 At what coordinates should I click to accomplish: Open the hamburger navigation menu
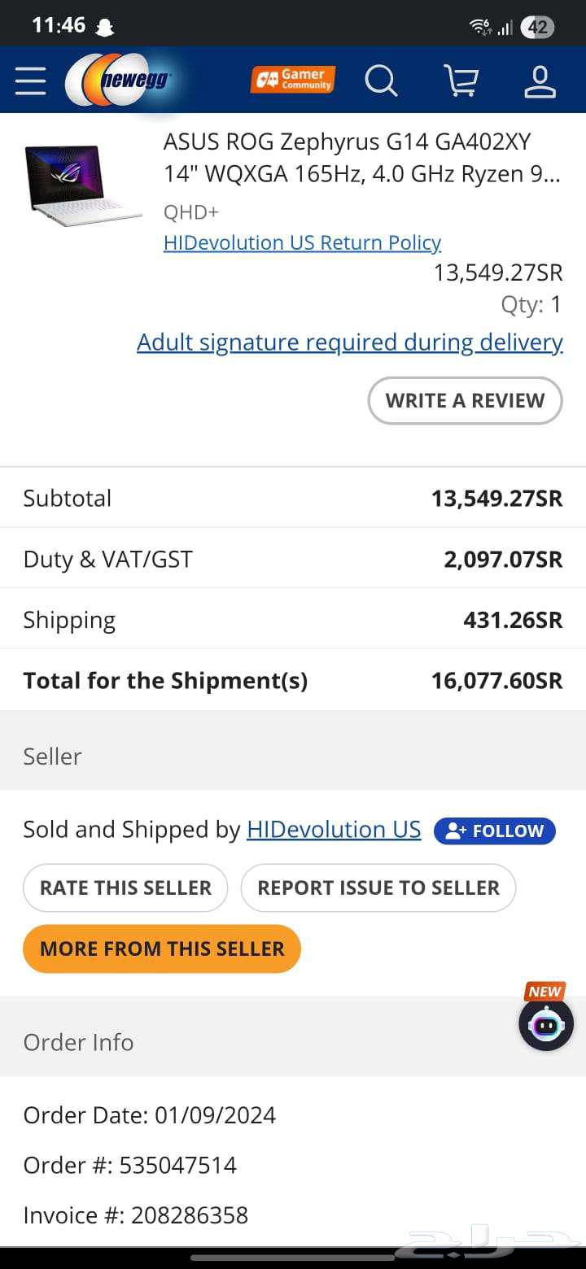[31, 81]
